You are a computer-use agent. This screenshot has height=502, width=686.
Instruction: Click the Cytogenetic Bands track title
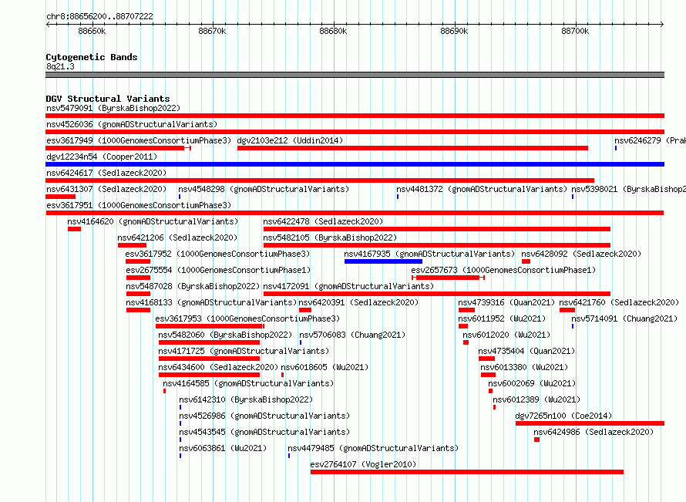point(92,57)
